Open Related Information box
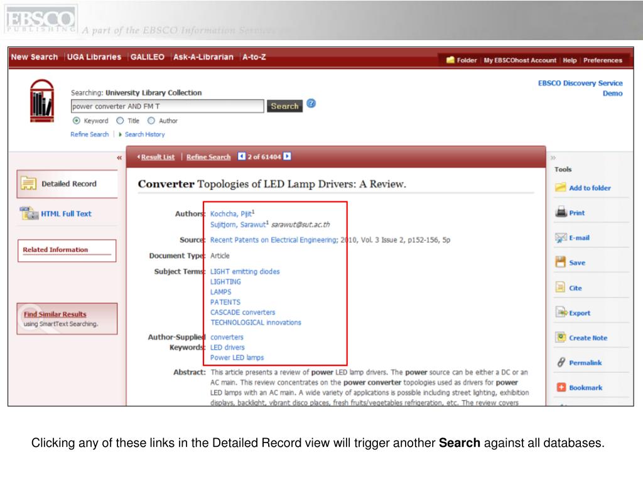This screenshot has height=482, width=643. 67,250
